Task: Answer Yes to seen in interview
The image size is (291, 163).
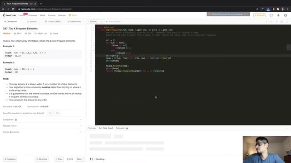Action: click(x=50, y=113)
